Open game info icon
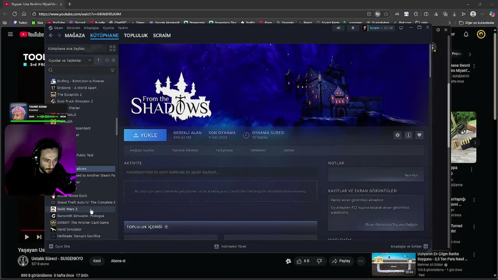 [x=408, y=135]
